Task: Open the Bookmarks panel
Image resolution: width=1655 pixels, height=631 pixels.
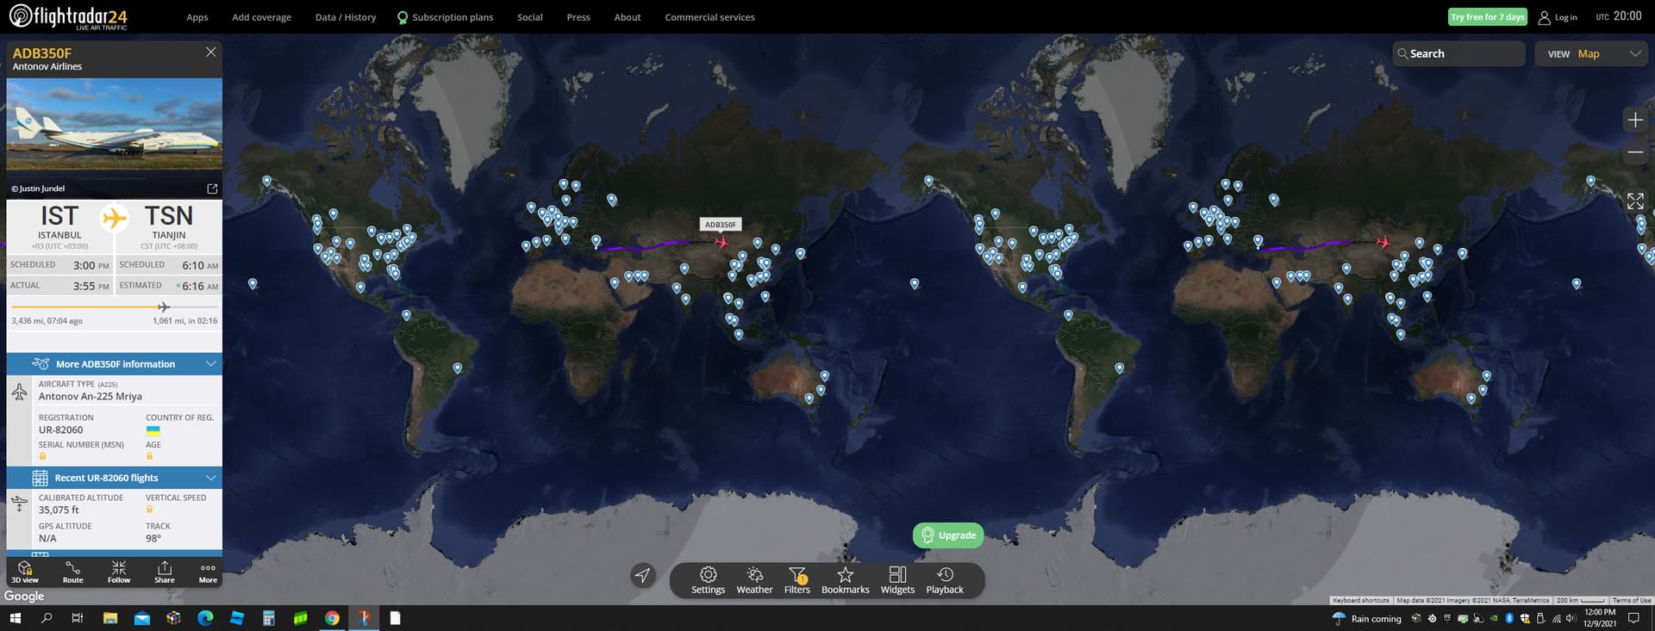Action: point(846,580)
